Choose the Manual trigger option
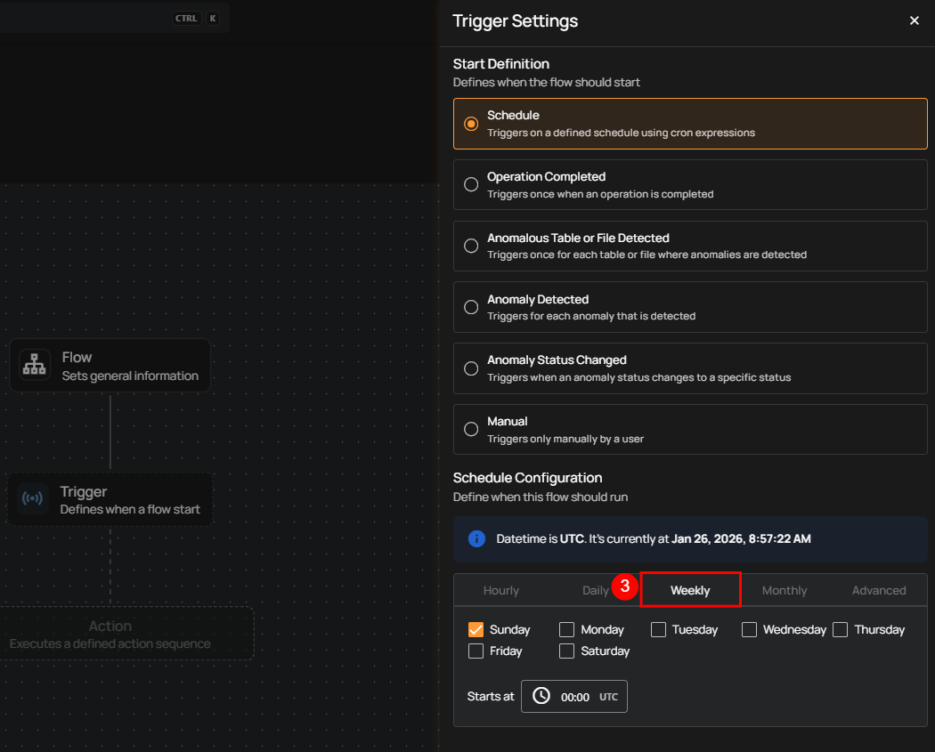This screenshot has width=935, height=752. 471,429
